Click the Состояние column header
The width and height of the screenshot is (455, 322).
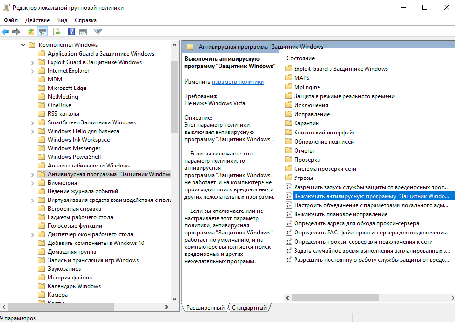[301, 58]
